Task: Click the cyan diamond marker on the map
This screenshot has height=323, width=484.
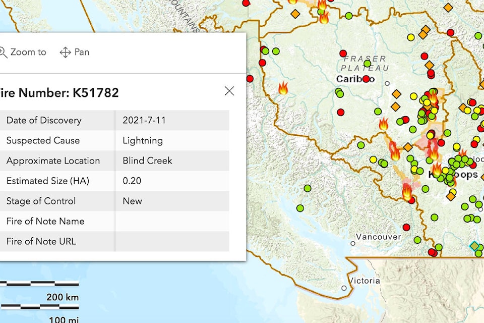Action: coord(474,246)
